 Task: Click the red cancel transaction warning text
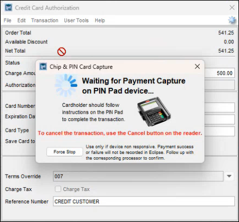(120, 133)
